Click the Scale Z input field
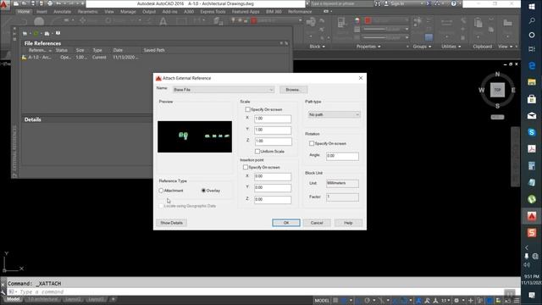542x305 pixels. (x=273, y=141)
